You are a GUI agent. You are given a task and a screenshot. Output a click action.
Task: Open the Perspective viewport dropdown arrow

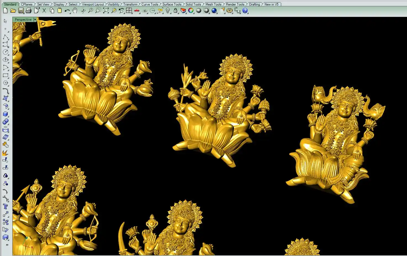[x=35, y=20]
